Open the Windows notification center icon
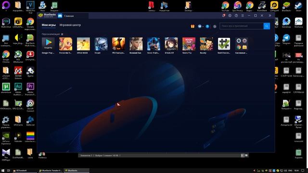The image size is (308, 173). 303,171
